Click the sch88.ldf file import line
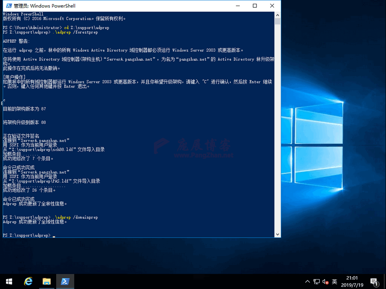This screenshot has width=386, height=289. (54, 149)
